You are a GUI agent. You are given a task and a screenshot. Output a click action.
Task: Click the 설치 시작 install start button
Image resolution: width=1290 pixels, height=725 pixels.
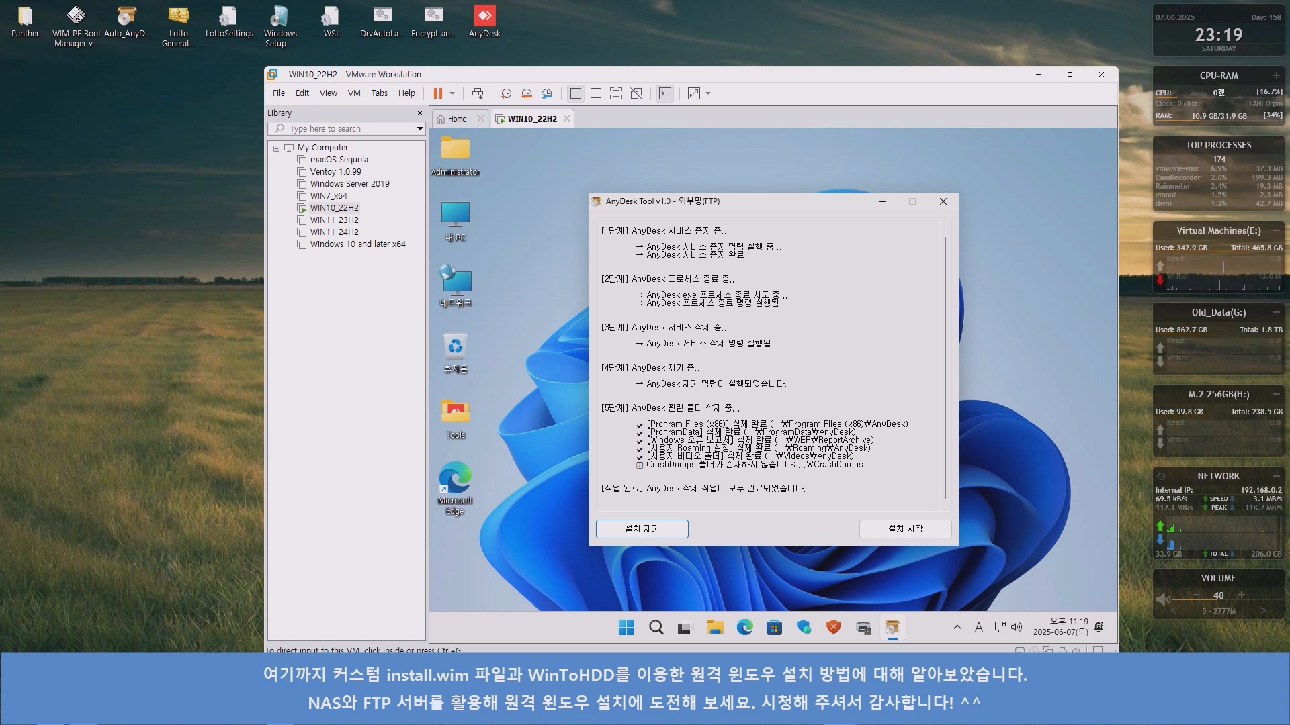905,529
